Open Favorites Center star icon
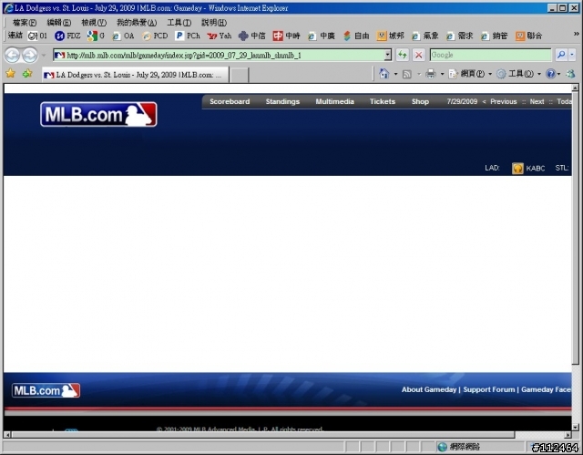Viewport: 583px width, 455px height. tap(11, 74)
